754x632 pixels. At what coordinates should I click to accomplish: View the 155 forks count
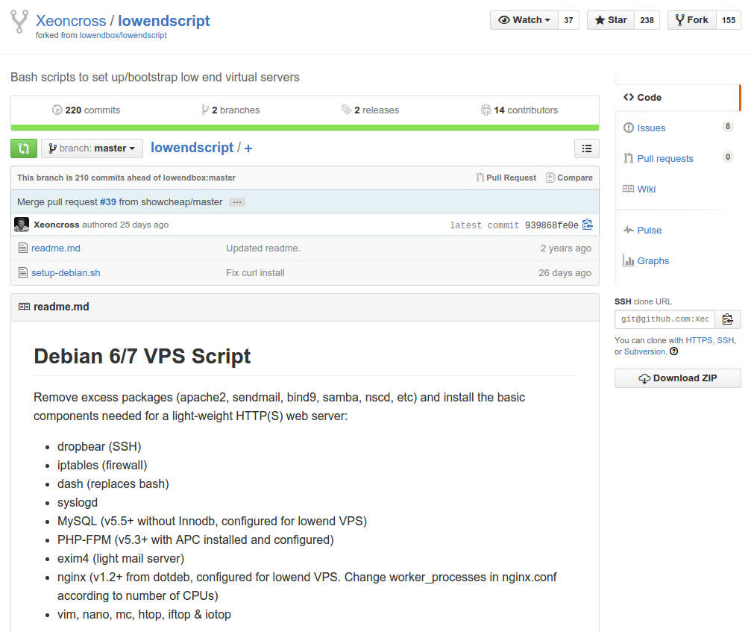[729, 20]
